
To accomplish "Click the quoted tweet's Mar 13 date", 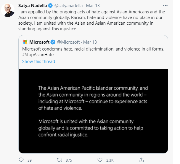I will pyautogui.click(x=90, y=42).
